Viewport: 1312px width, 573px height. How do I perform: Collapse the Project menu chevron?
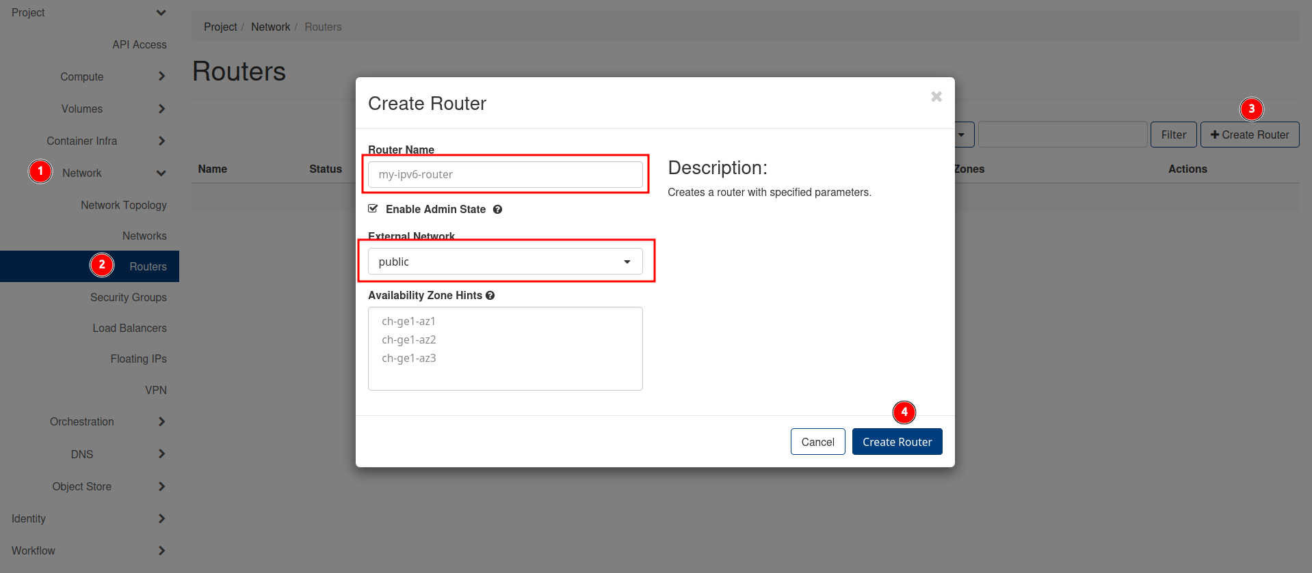(x=161, y=13)
